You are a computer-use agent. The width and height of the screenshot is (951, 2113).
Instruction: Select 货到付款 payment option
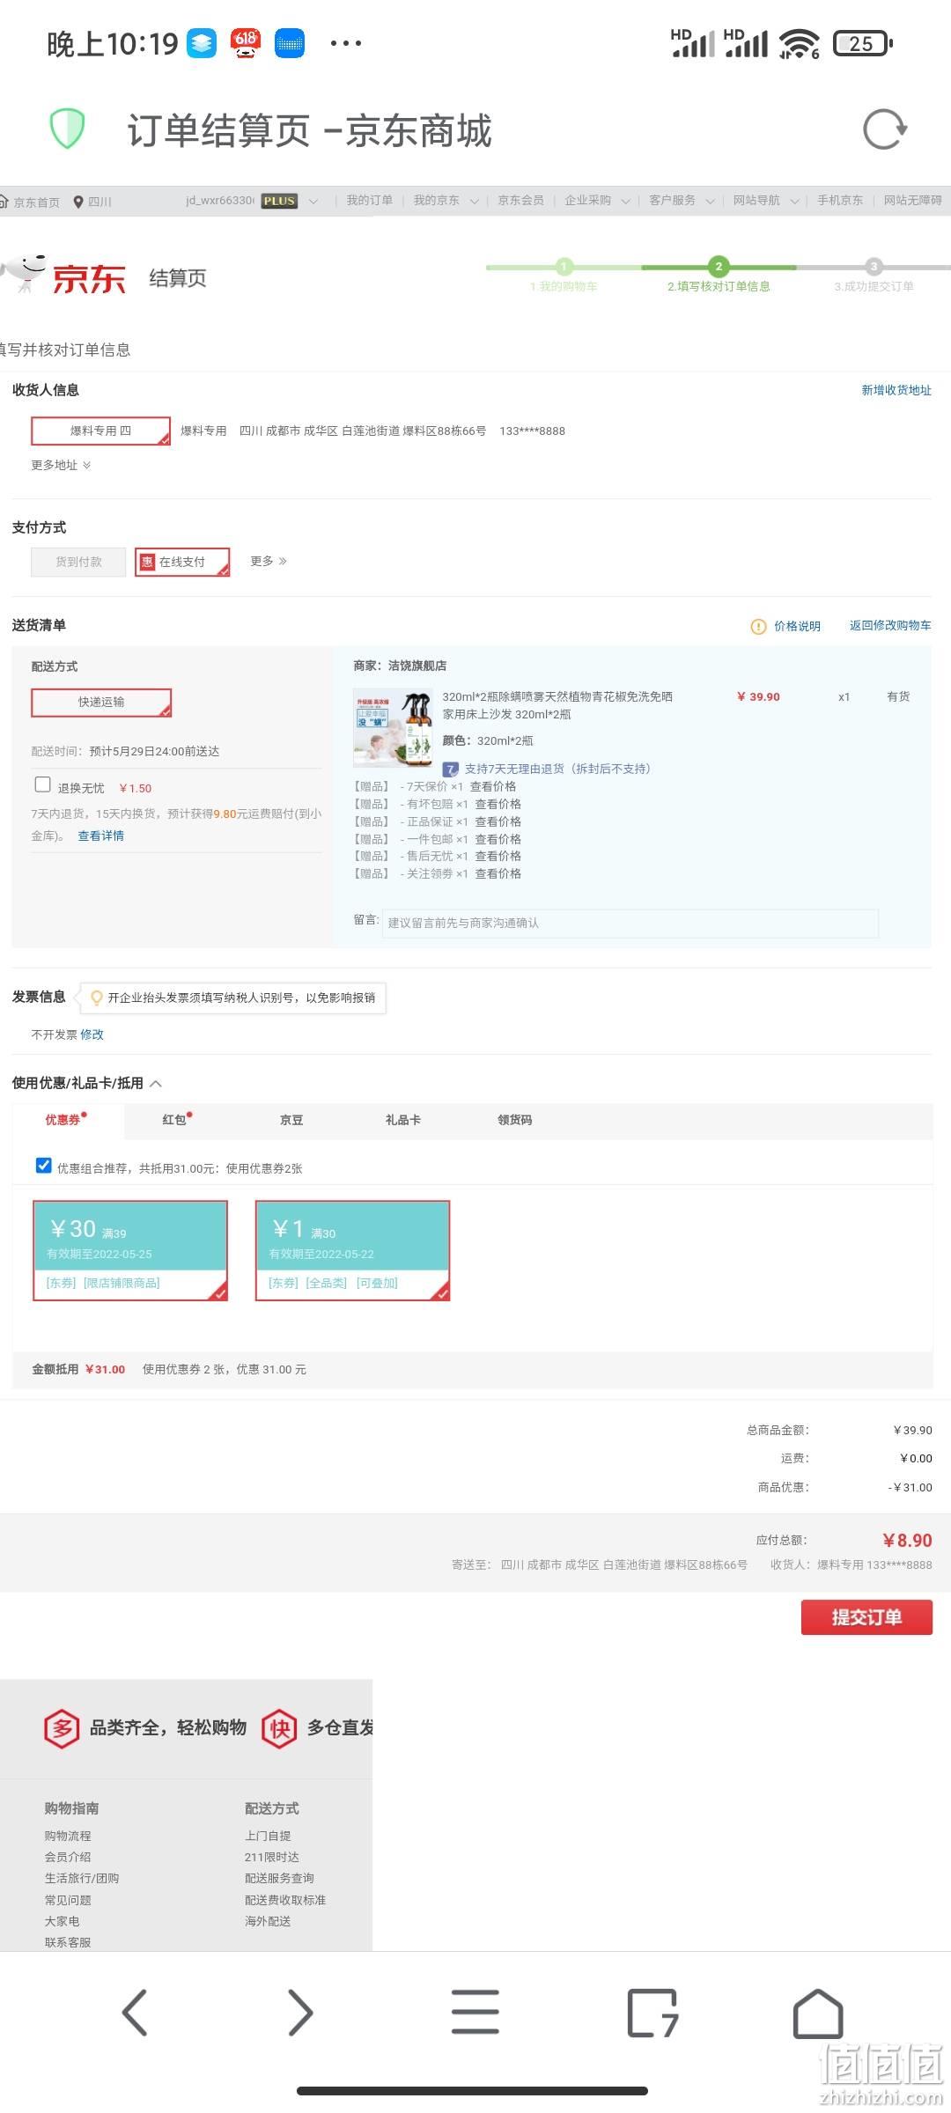[78, 562]
